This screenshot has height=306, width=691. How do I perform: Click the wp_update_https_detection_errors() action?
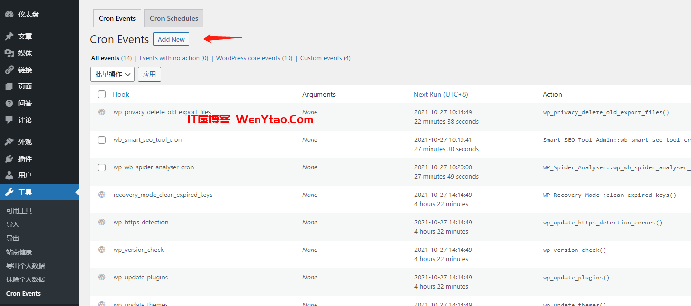[603, 223]
